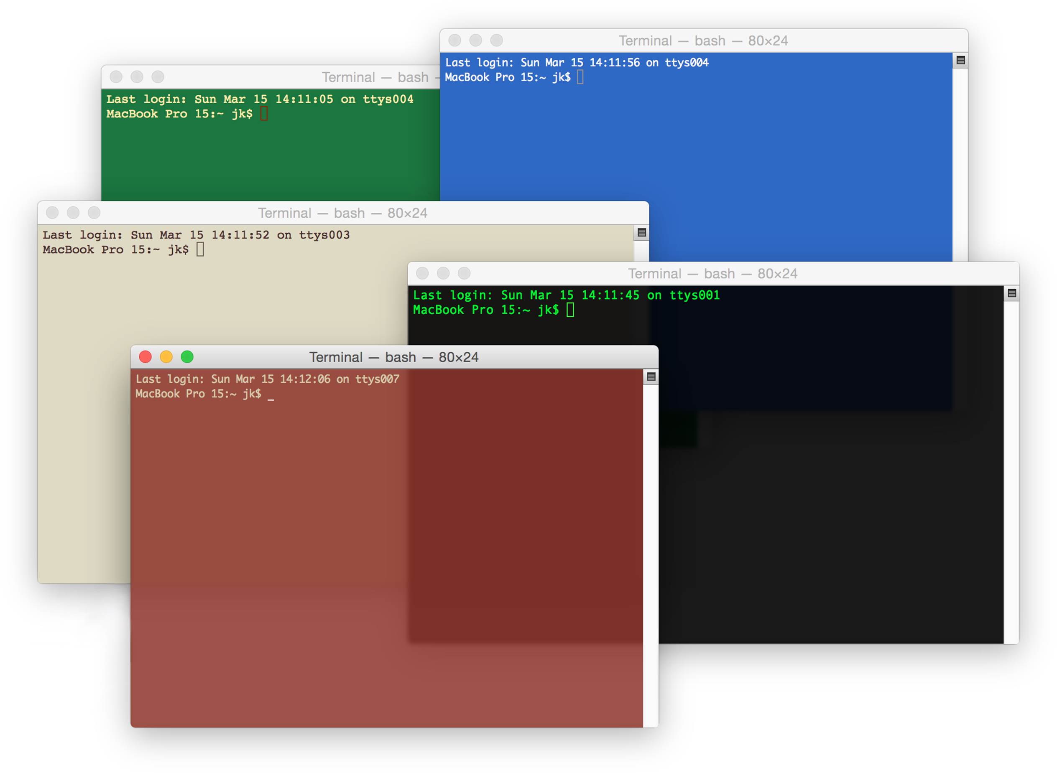1057x773 pixels.
Task: Click close button of green terminal window
Action: pos(116,77)
